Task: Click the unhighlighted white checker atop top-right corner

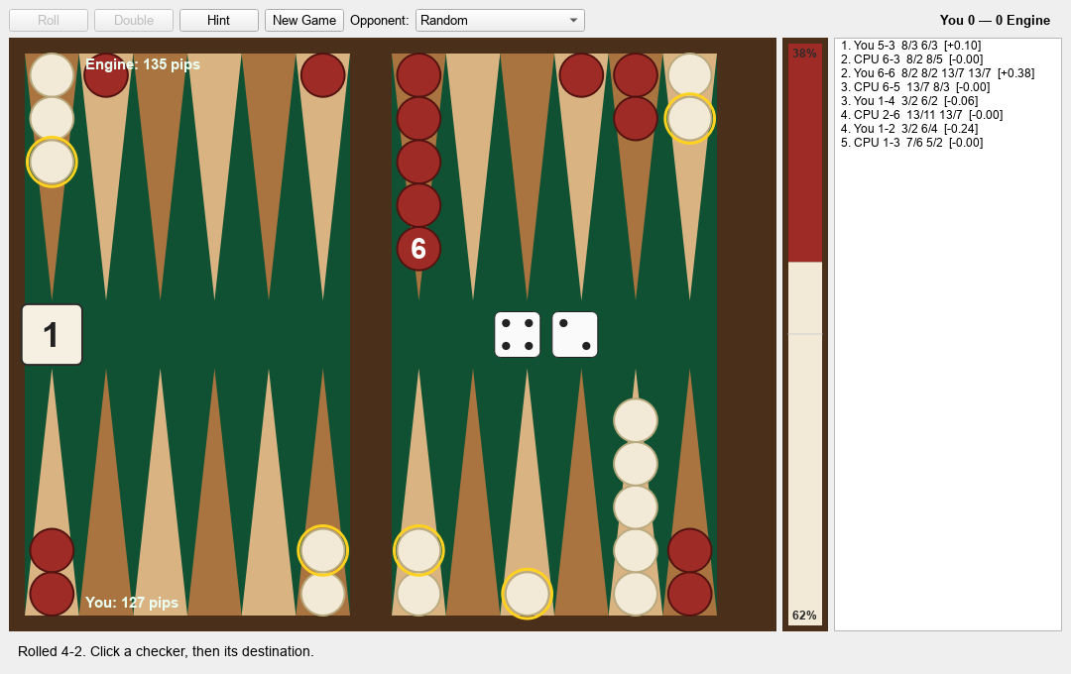Action: click(x=690, y=75)
